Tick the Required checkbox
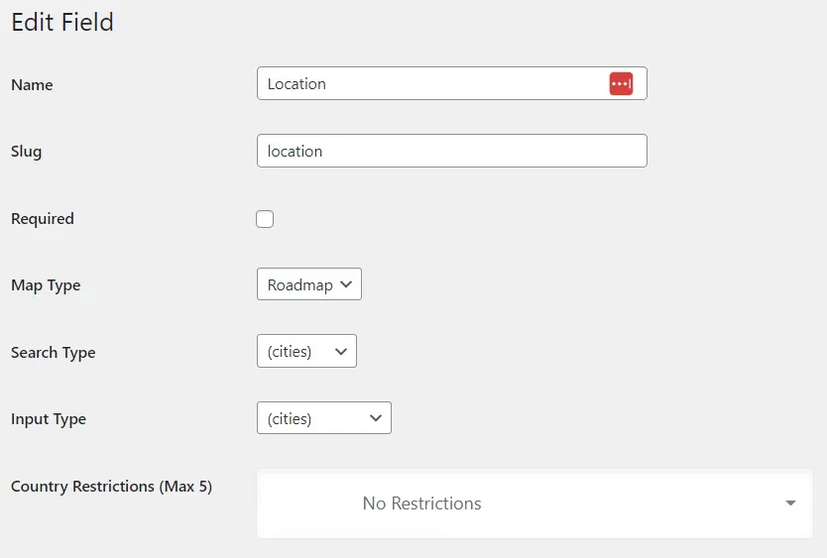Image resolution: width=827 pixels, height=558 pixels. click(265, 219)
